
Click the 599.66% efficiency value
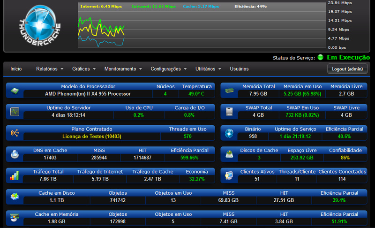pyautogui.click(x=189, y=158)
